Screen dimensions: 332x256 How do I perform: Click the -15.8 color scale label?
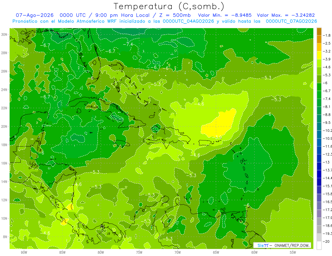click(x=328, y=194)
